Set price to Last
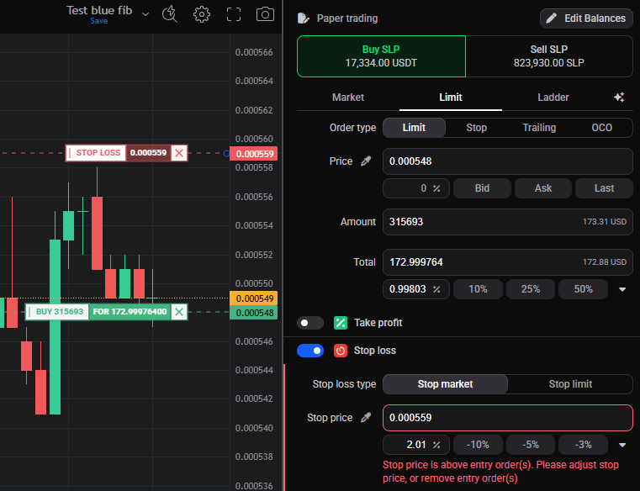This screenshot has width=640, height=491. click(604, 188)
